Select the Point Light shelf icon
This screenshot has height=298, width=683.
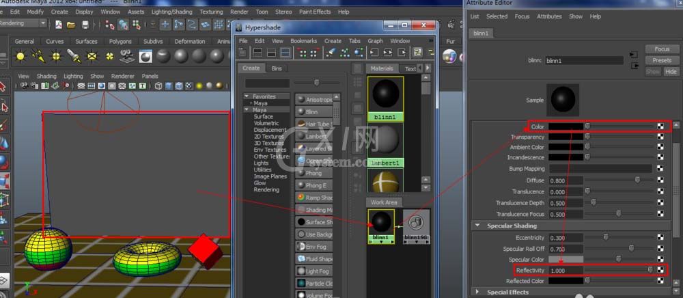tap(56, 56)
